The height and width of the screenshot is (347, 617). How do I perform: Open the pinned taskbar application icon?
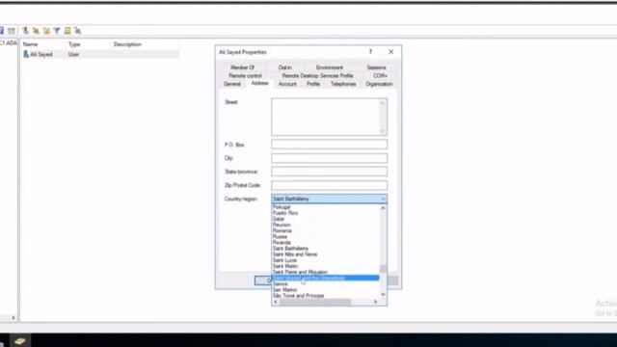pyautogui.click(x=19, y=340)
